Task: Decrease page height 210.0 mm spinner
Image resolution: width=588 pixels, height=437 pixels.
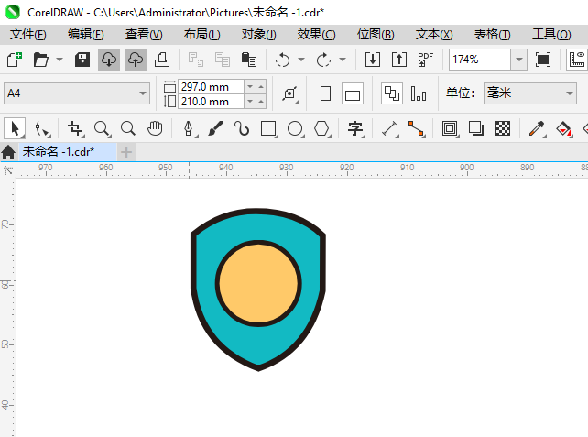Action: 250,102
